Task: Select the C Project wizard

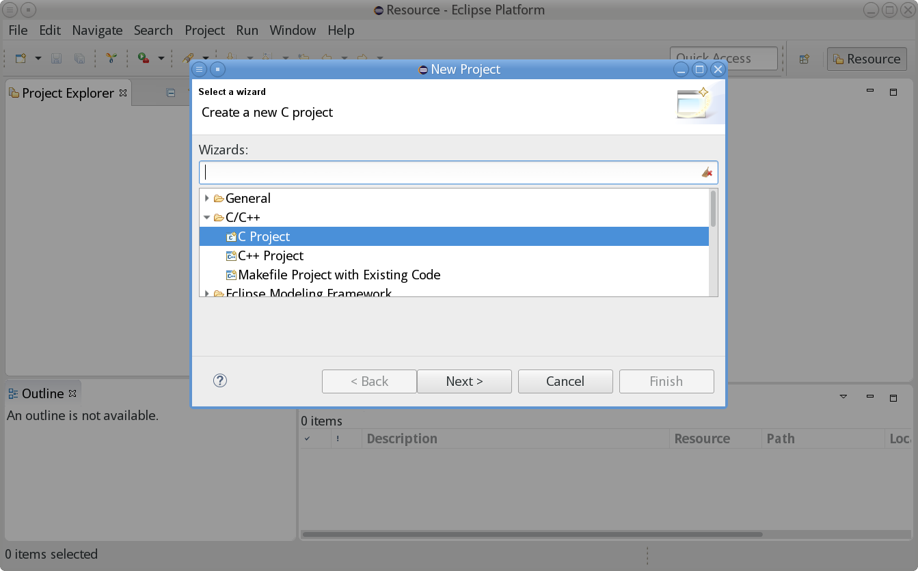Action: (454, 236)
